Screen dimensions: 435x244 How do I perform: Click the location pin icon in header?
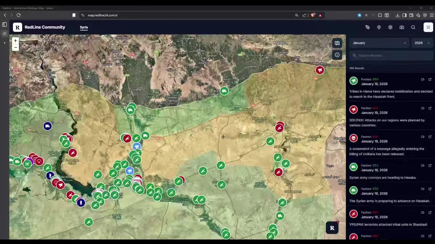[x=379, y=27]
